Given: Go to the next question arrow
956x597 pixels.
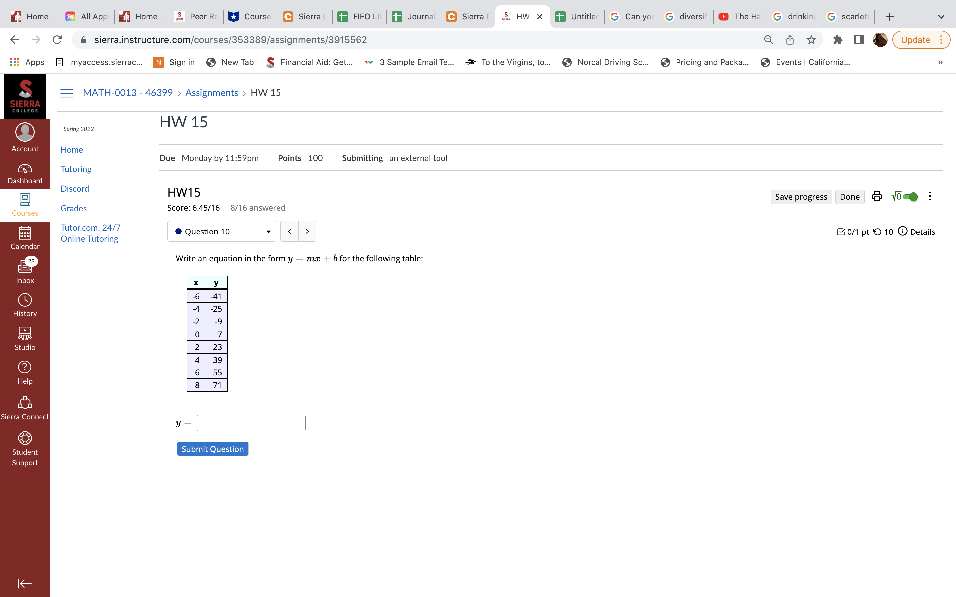Looking at the screenshot, I should (307, 232).
